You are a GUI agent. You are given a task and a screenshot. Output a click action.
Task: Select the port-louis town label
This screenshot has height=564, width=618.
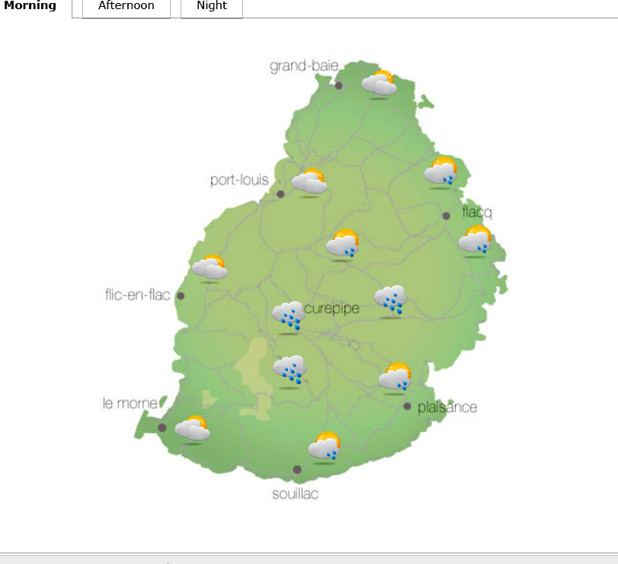click(239, 181)
